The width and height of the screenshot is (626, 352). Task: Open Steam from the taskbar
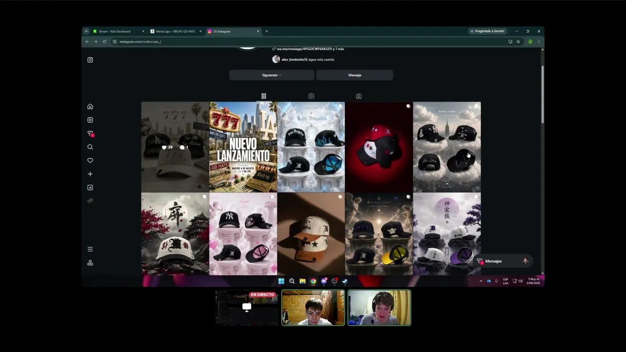(x=345, y=281)
